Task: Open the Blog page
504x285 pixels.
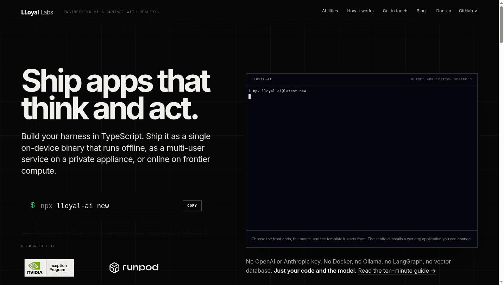Action: tap(421, 11)
